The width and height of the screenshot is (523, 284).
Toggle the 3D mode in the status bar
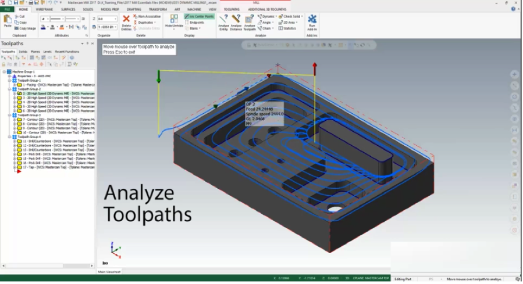[347, 278]
